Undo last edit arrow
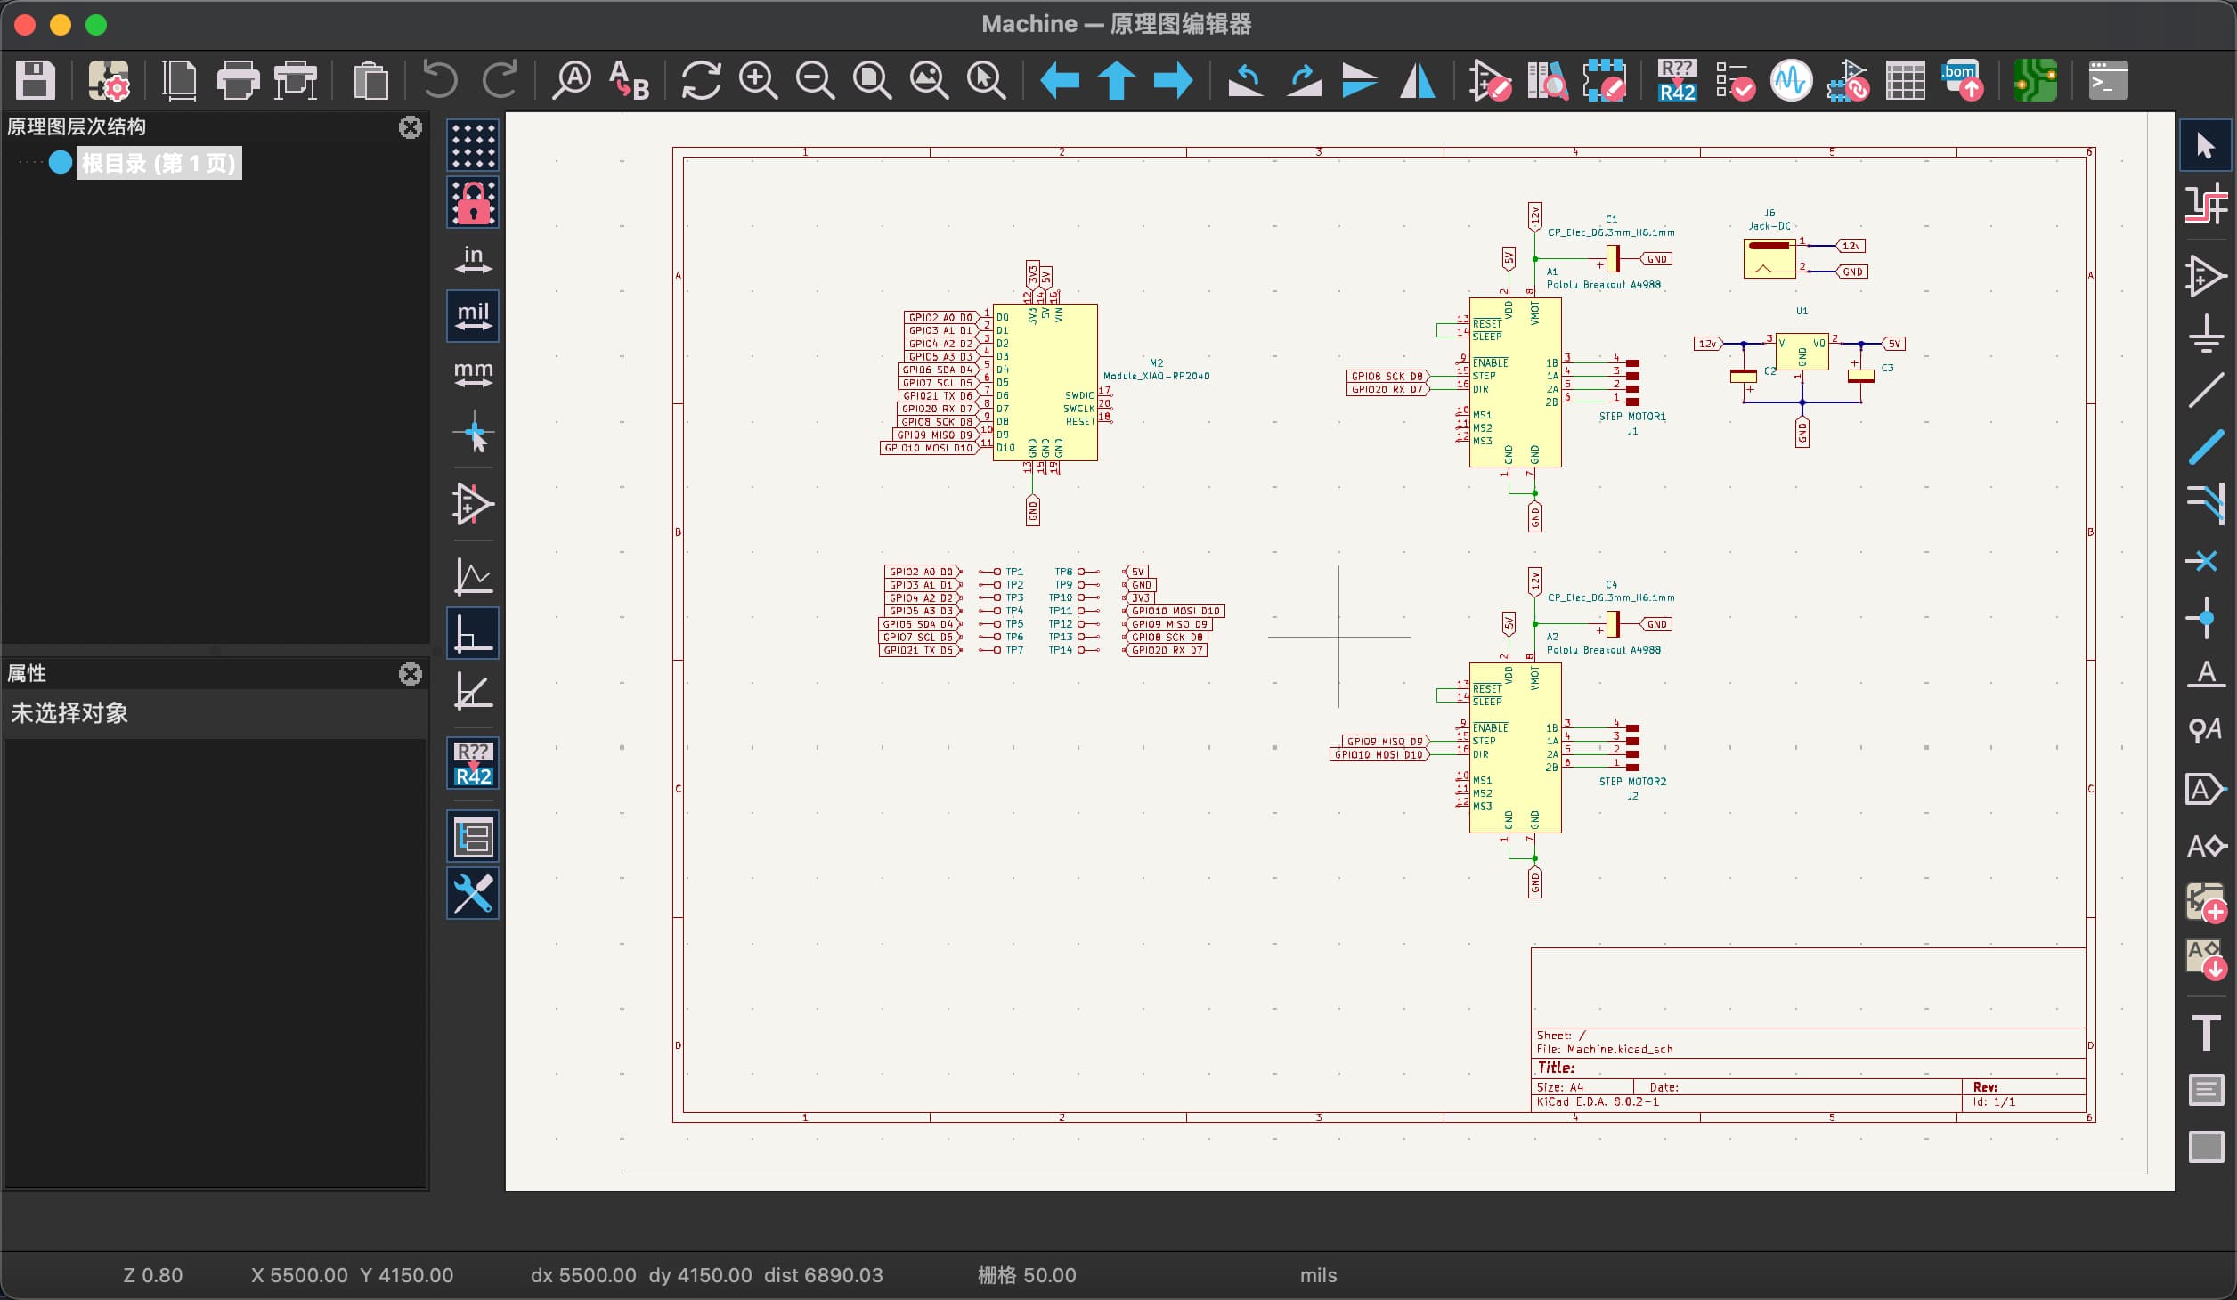The image size is (2237, 1300). 440,81
